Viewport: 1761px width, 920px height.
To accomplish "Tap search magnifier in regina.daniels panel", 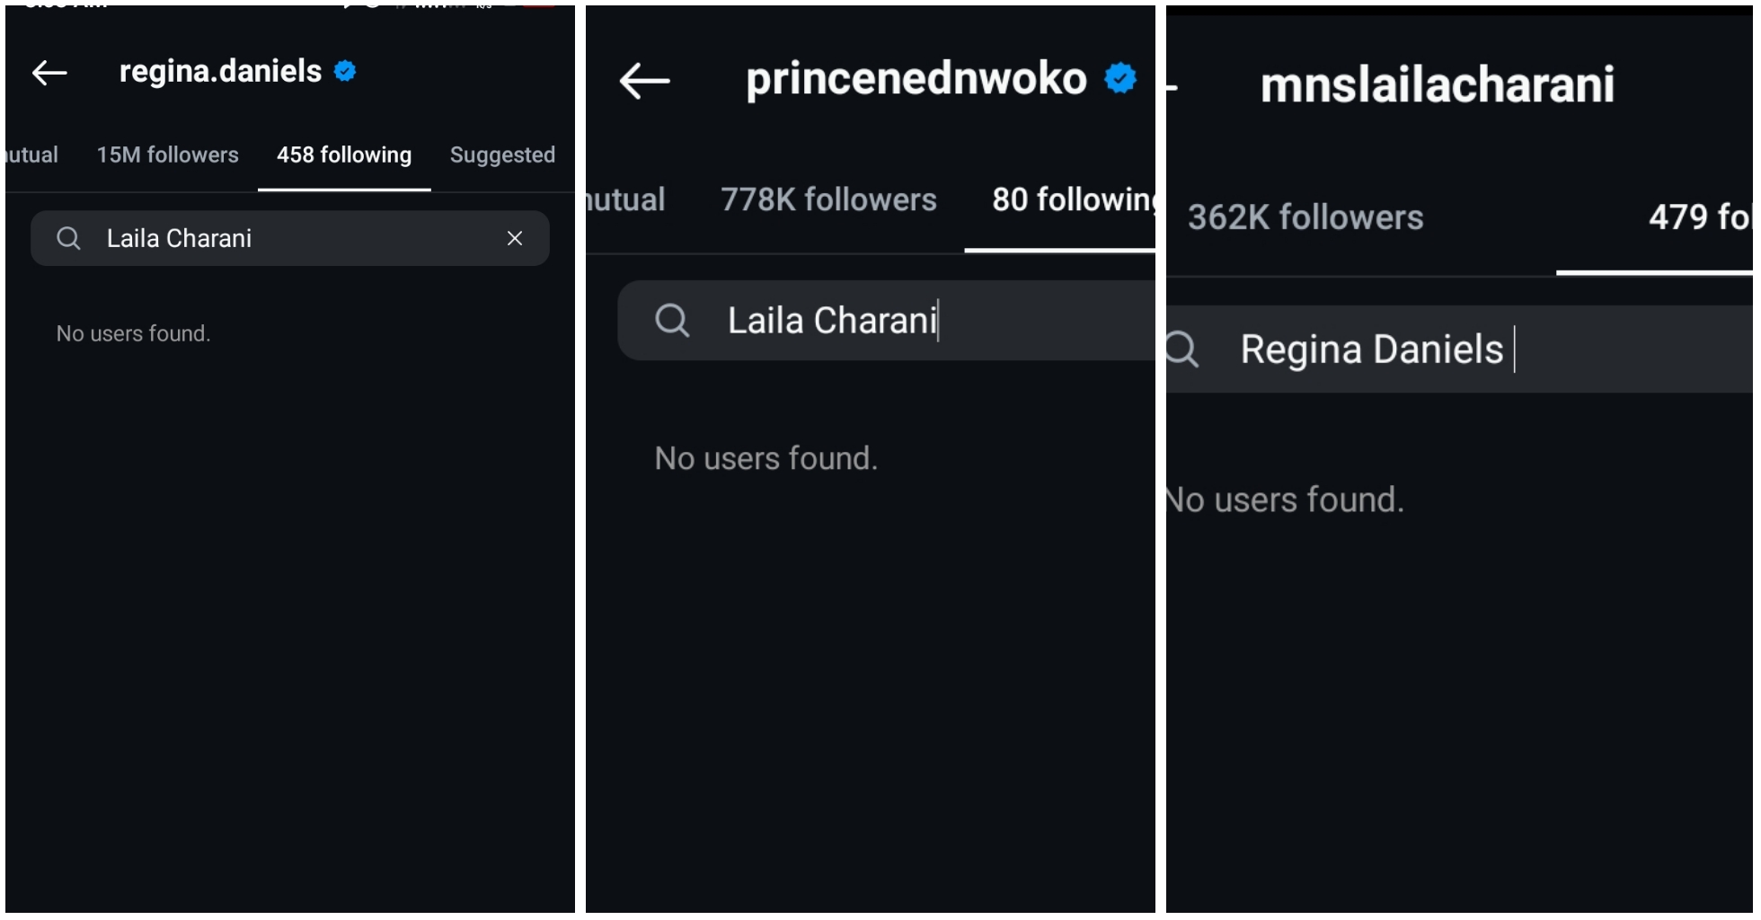I will 68,238.
